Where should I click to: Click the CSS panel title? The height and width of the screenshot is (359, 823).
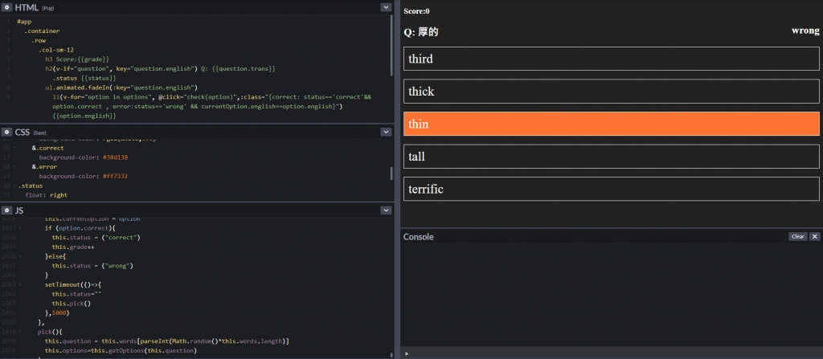point(22,133)
